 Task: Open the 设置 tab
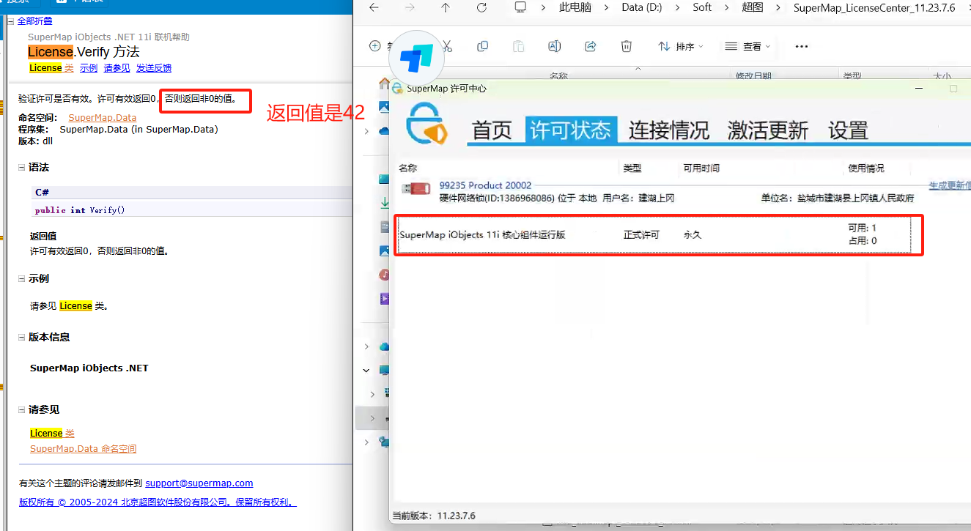coord(848,130)
